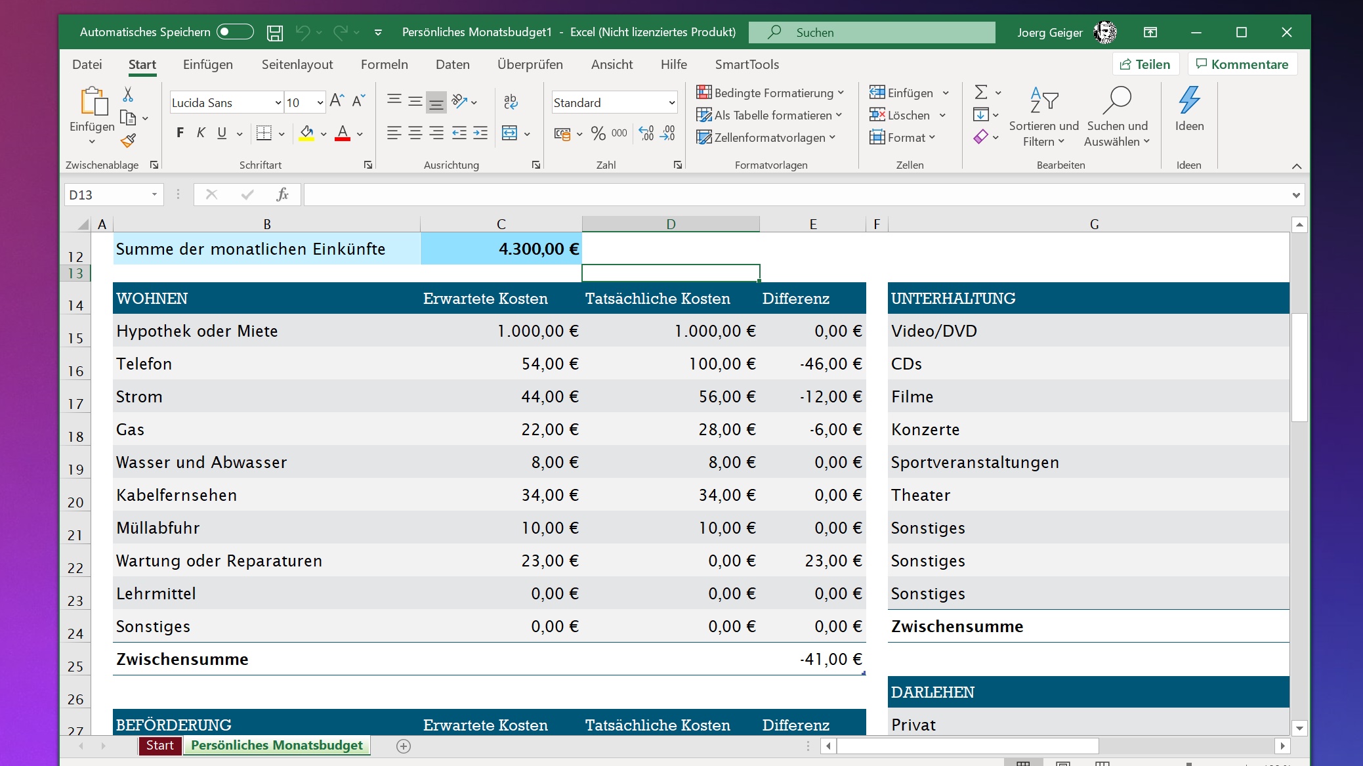Open the Lucida Sans font dropdown
1363x766 pixels.
point(278,102)
